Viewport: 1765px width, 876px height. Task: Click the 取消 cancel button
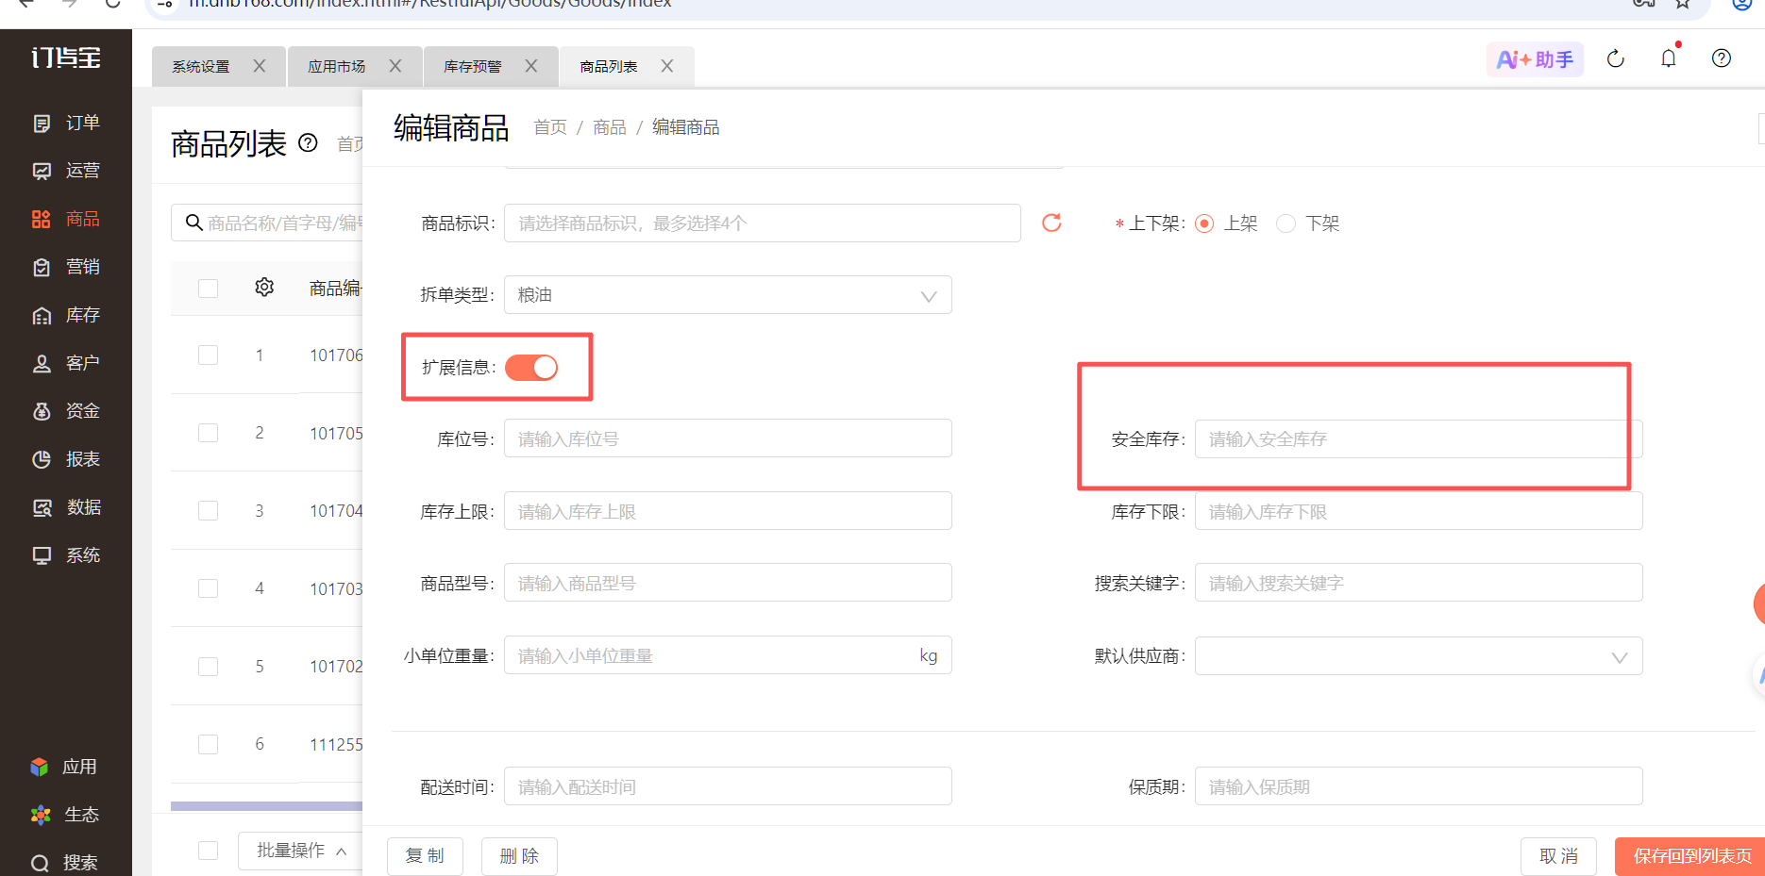point(1558,856)
